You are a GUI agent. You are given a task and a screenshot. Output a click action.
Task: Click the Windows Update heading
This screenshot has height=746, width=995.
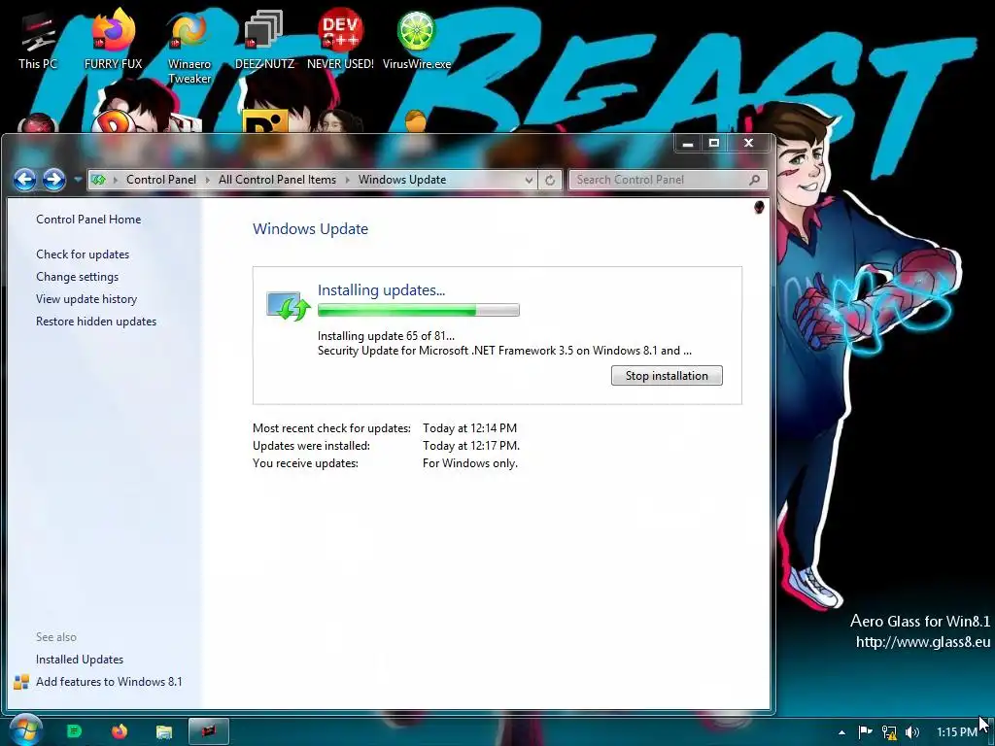pyautogui.click(x=310, y=229)
